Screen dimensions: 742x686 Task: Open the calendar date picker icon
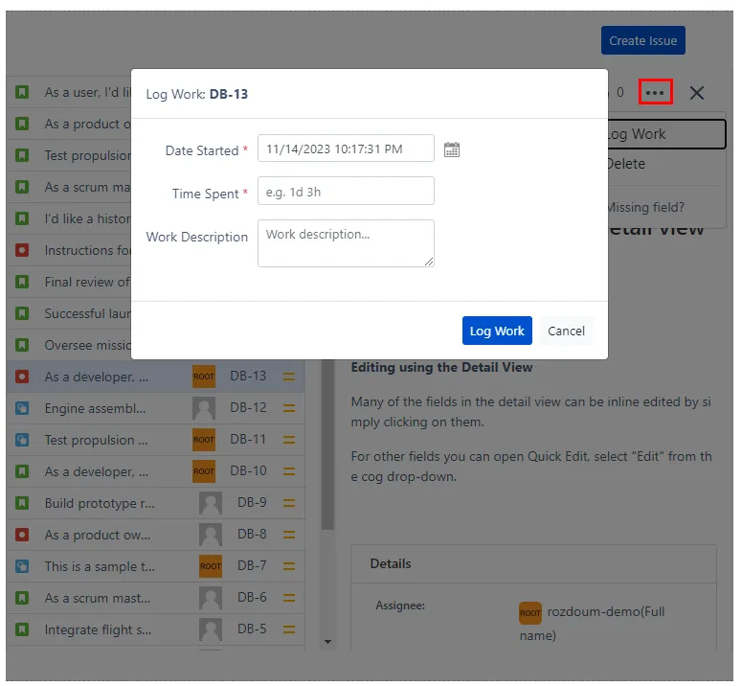(x=452, y=149)
